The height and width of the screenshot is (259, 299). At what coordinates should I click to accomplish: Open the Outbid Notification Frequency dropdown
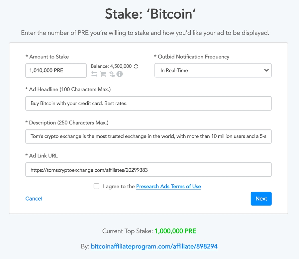(x=213, y=70)
